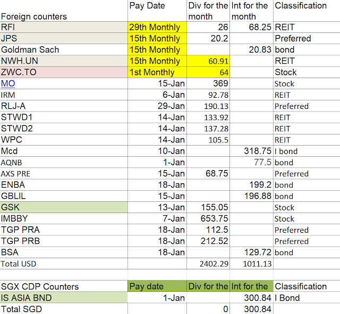340x314 pixels.
Task: Select IRM dividend value 92.78
Action: click(208, 95)
